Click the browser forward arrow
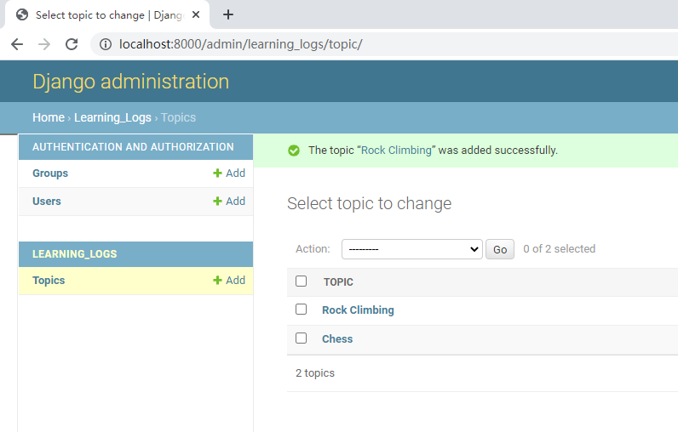Image resolution: width=678 pixels, height=432 pixels. [x=44, y=44]
